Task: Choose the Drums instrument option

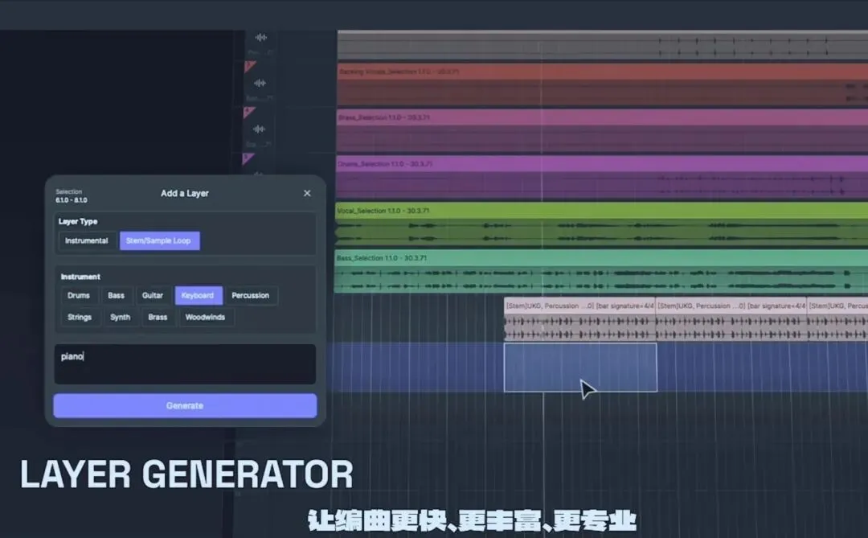Action: tap(79, 296)
